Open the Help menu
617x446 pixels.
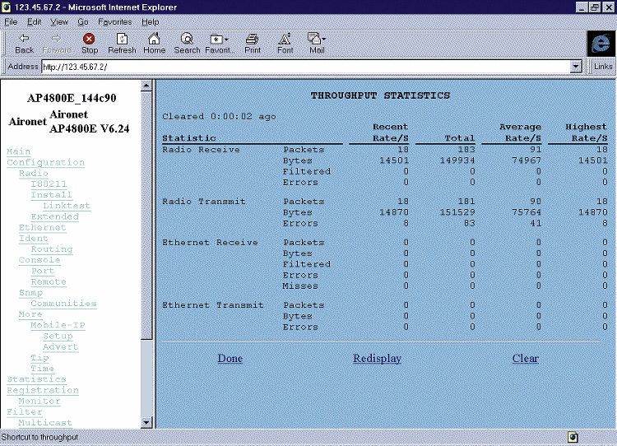coord(150,22)
